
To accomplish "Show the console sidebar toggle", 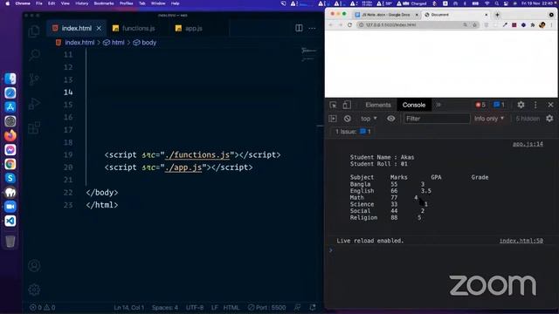I will tap(333, 119).
